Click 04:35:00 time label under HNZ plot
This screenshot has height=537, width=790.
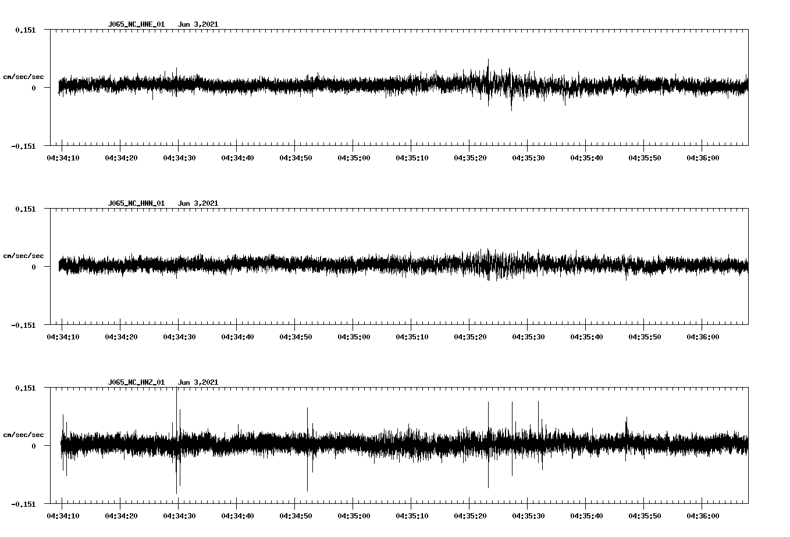354,516
